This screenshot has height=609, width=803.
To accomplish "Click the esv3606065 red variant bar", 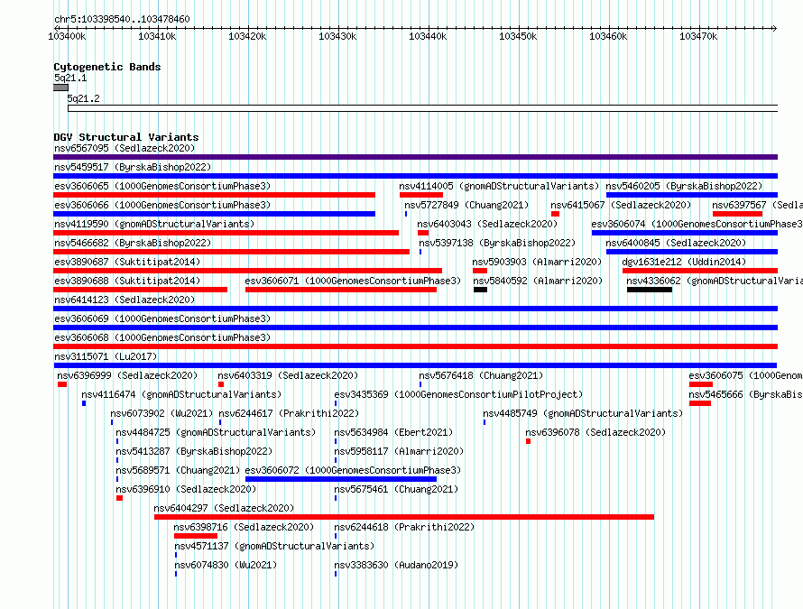I will (x=214, y=195).
